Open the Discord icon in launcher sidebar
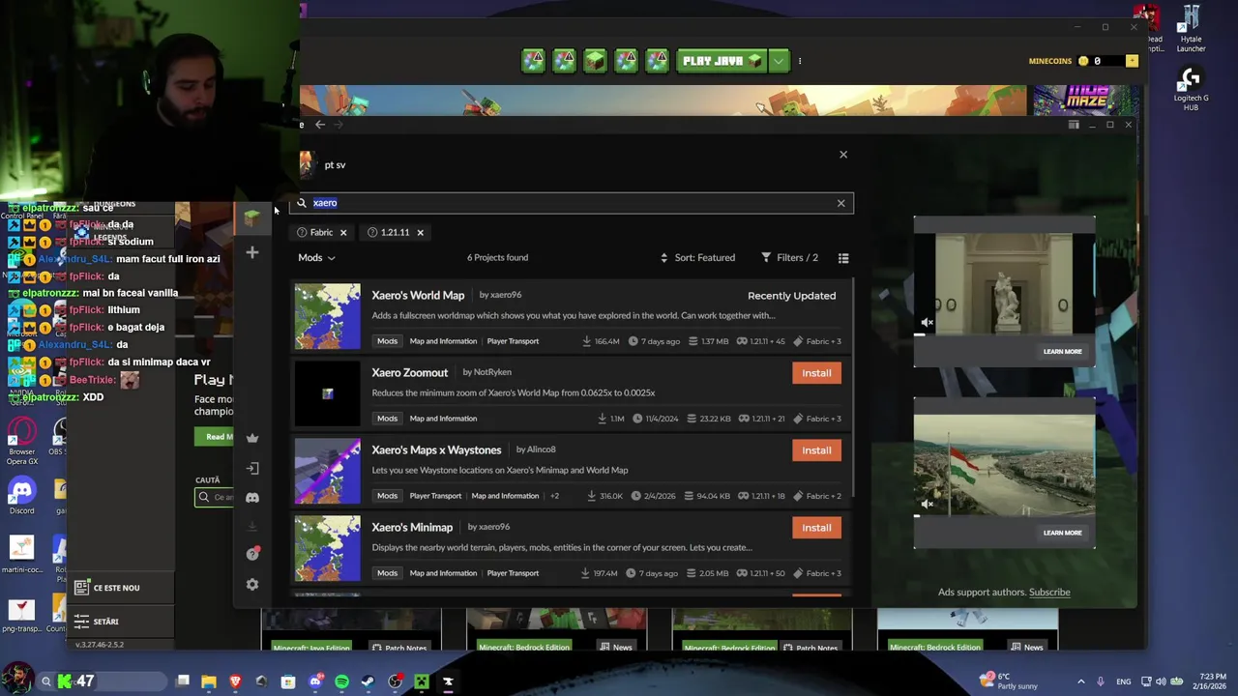Image resolution: width=1238 pixels, height=696 pixels. coord(252,497)
